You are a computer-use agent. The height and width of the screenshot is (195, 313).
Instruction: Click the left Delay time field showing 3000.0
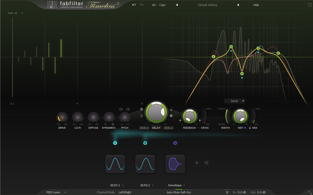[x=144, y=128]
